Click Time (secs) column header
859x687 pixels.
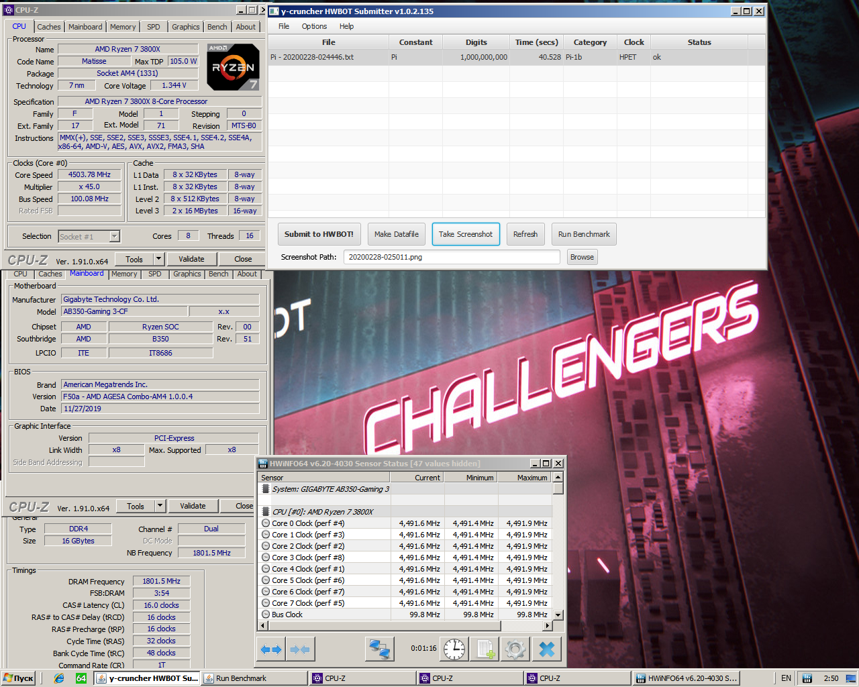pyautogui.click(x=537, y=42)
